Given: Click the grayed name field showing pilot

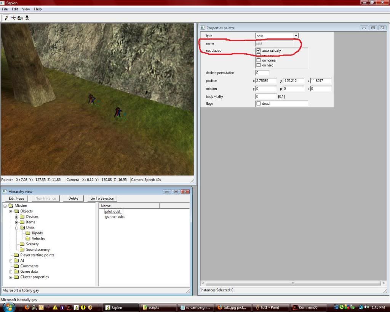Looking at the screenshot, I should tap(274, 43).
